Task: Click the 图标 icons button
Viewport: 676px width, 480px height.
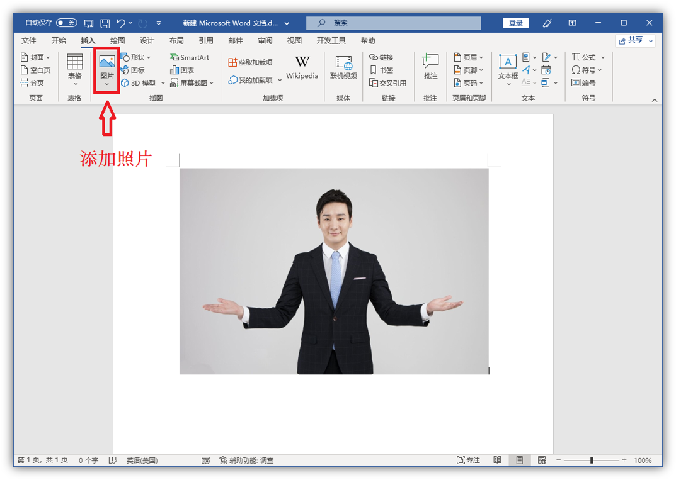Action: point(133,70)
